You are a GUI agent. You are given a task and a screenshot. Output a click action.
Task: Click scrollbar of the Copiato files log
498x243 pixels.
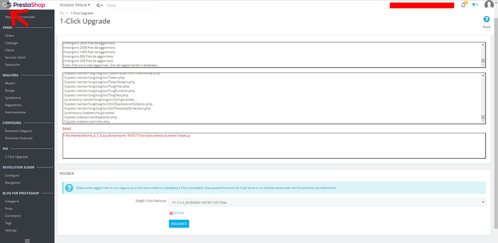click(x=483, y=98)
